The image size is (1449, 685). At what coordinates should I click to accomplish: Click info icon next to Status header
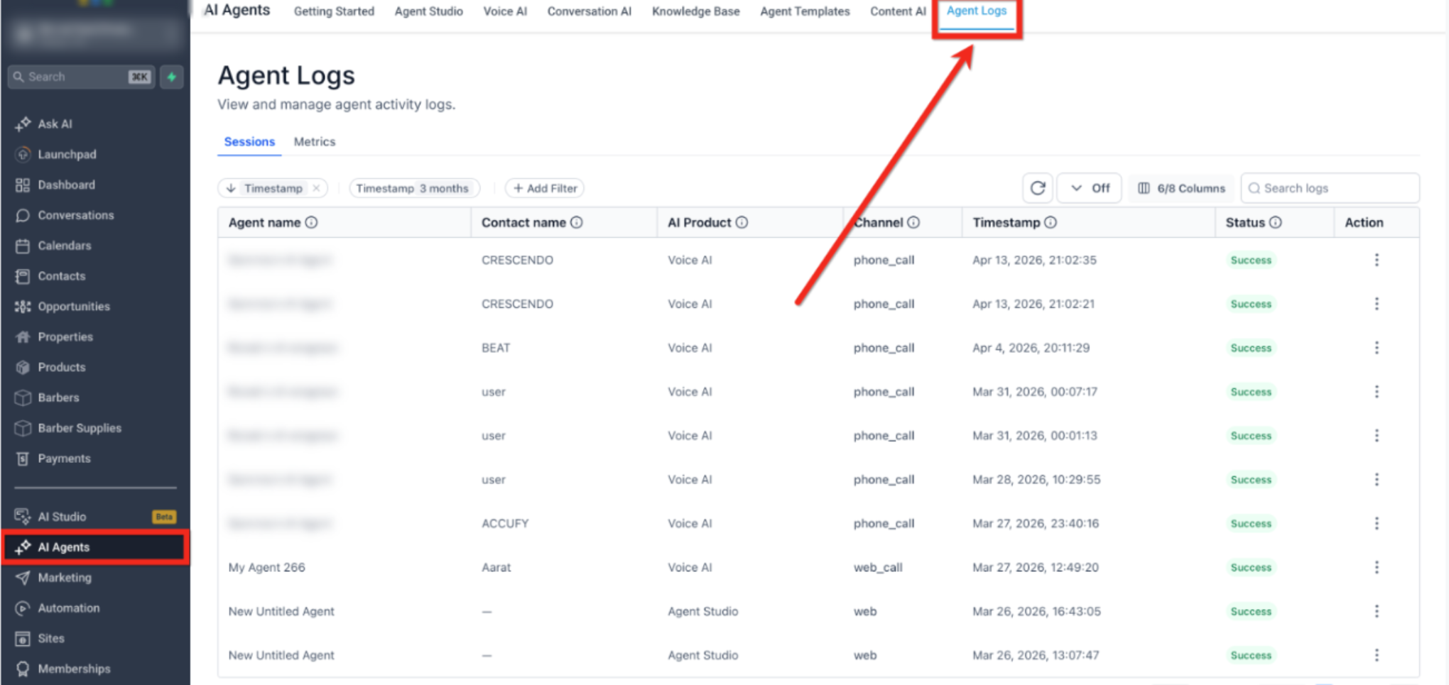[1276, 222]
